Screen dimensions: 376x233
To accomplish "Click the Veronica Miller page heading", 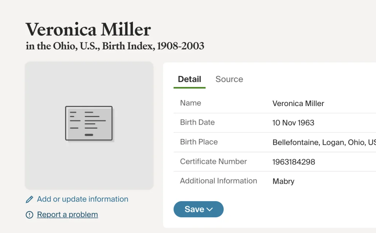I will pyautogui.click(x=88, y=29).
